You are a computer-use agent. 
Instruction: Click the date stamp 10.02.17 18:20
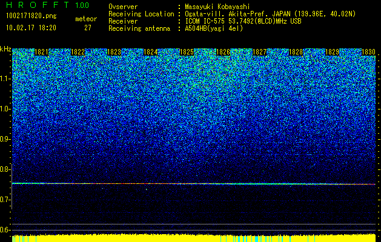pyautogui.click(x=31, y=28)
